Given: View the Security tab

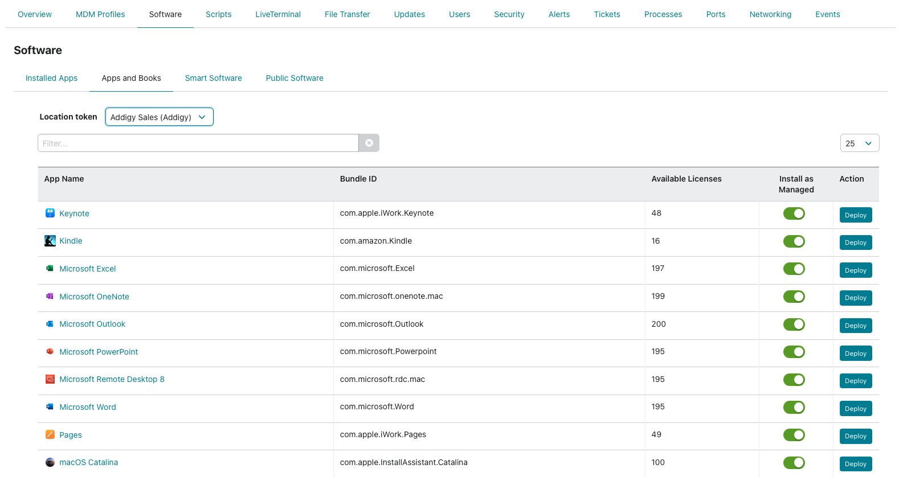Looking at the screenshot, I should [x=509, y=14].
